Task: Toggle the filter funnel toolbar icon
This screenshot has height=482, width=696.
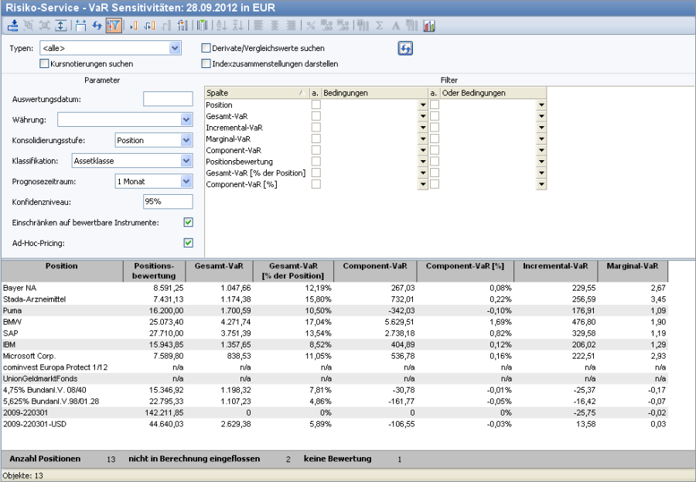Action: 113,26
